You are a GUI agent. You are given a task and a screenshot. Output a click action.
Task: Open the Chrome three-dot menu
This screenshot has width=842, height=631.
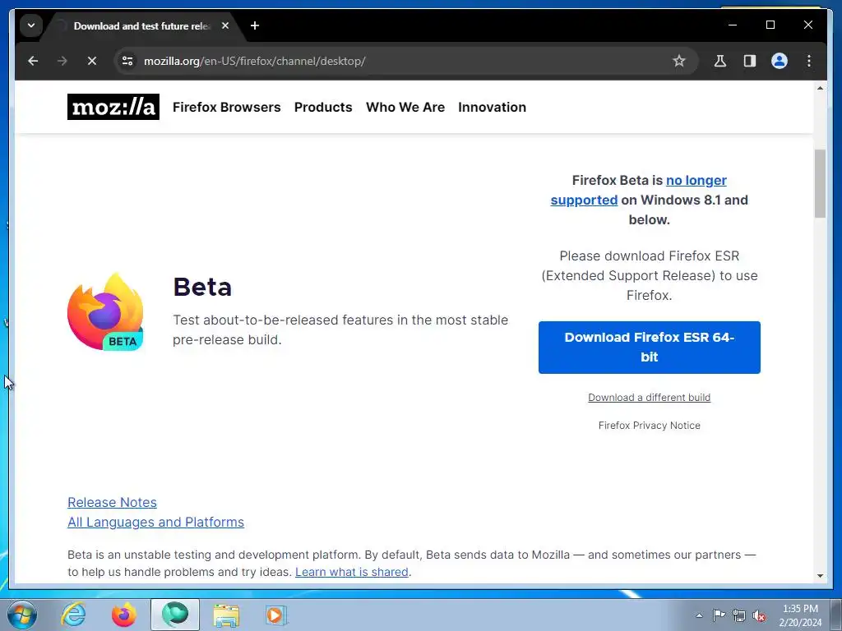(809, 61)
